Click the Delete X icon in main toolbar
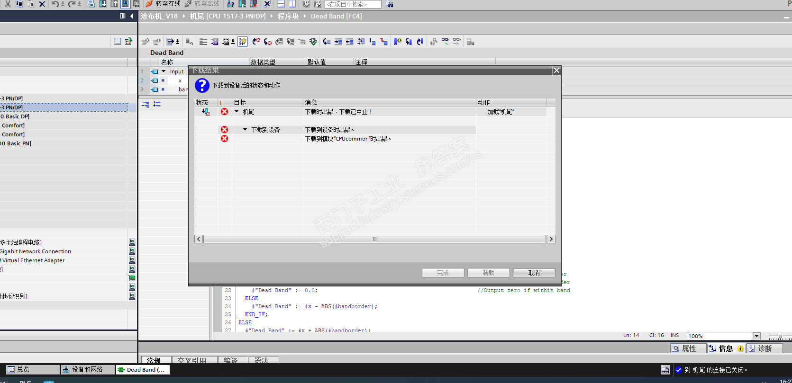This screenshot has height=383, width=792. (x=42, y=4)
